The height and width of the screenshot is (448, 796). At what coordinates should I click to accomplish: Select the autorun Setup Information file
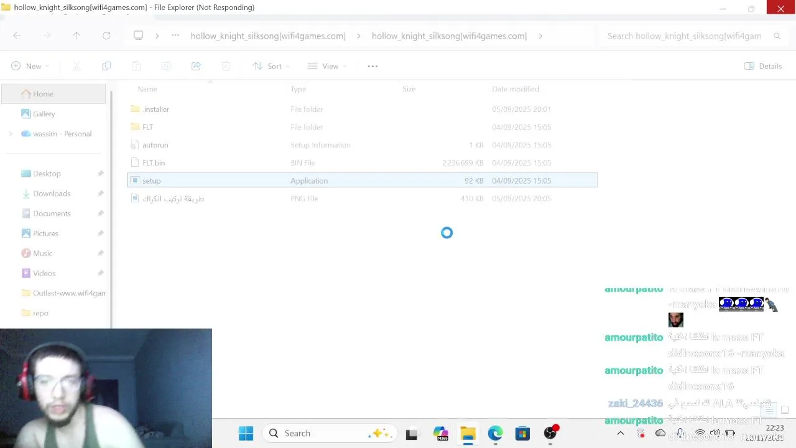[363, 145]
